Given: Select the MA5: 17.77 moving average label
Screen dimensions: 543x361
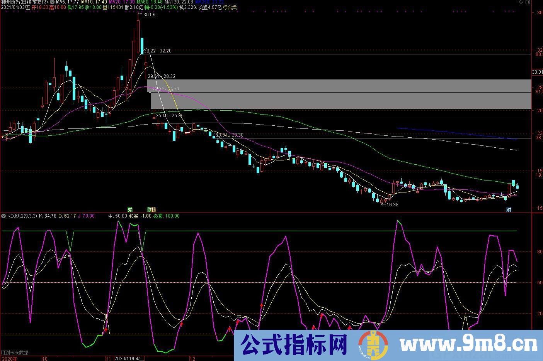Looking at the screenshot, I should click(68, 2).
